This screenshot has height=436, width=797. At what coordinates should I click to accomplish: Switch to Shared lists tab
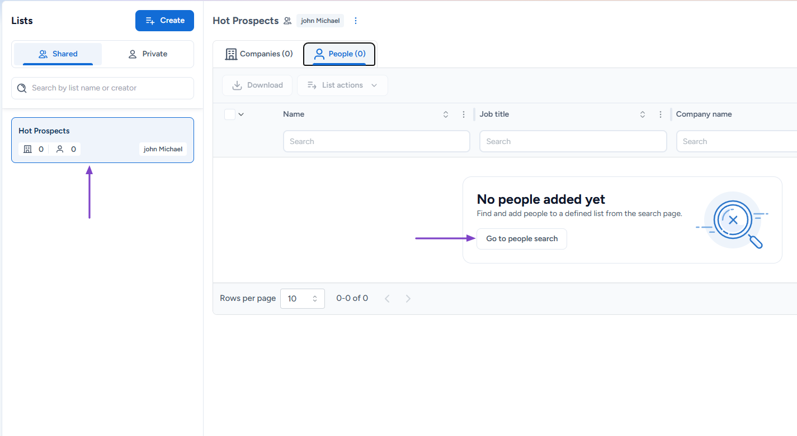[58, 54]
